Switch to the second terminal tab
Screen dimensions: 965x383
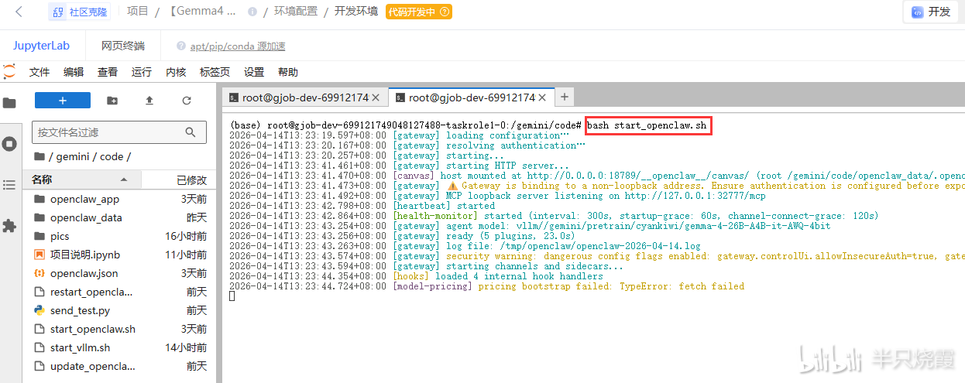472,97
